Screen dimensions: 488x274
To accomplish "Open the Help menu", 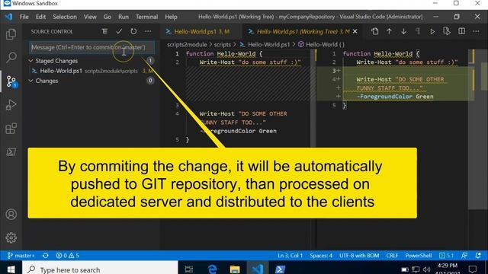I will 171,17.
